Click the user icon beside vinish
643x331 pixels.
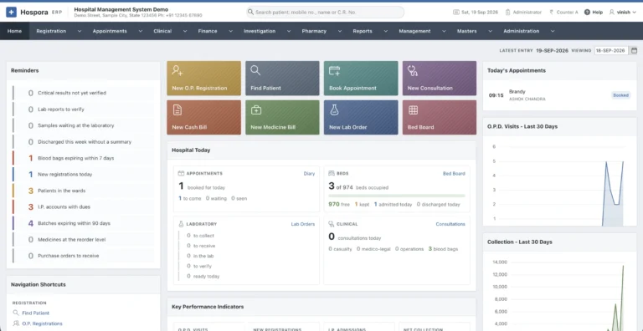point(612,13)
